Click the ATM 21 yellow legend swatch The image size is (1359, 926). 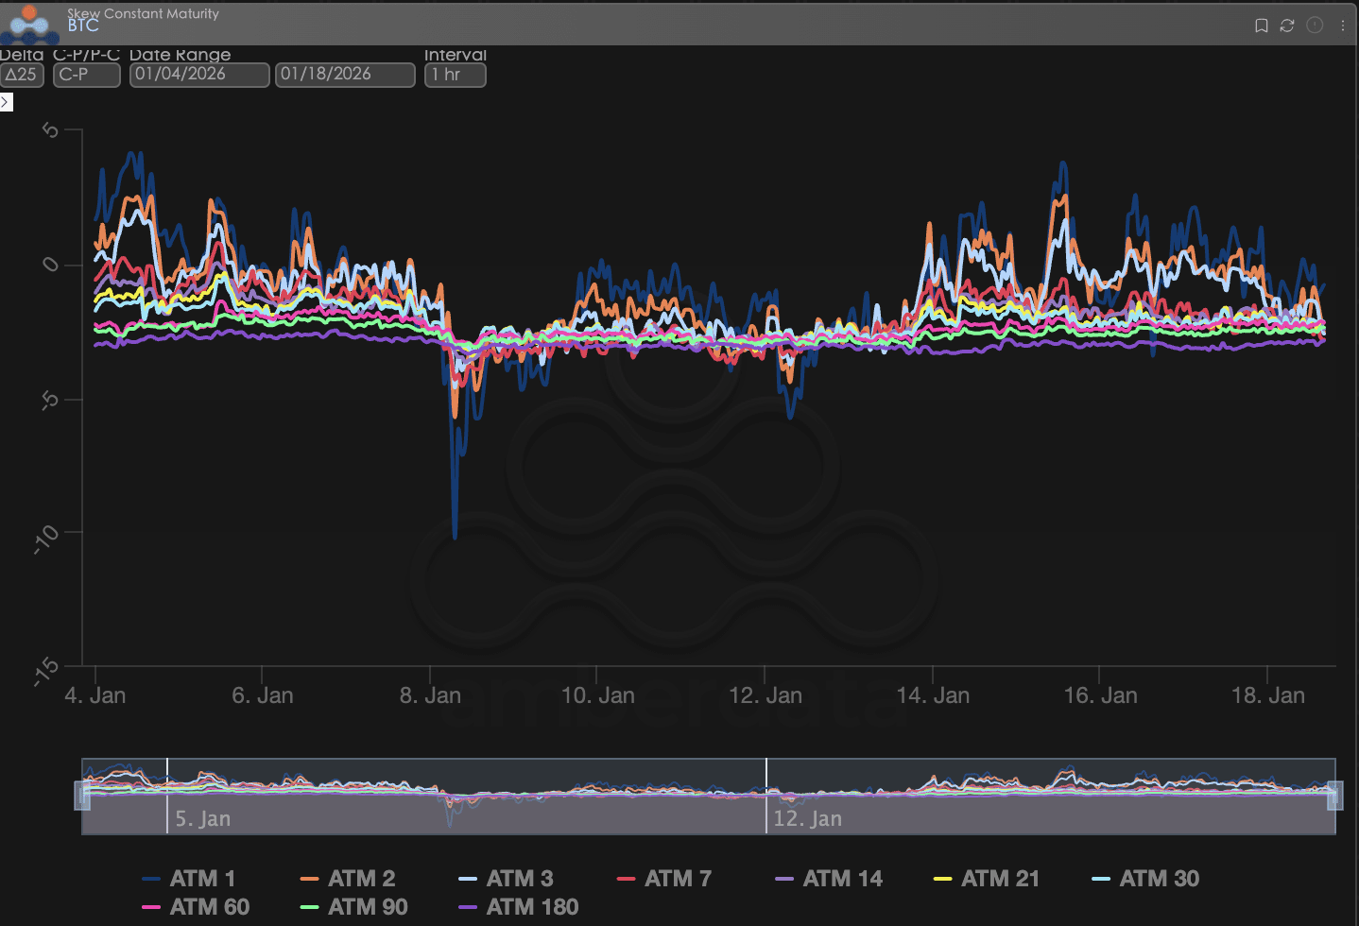click(942, 879)
